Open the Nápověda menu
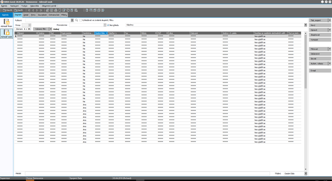Viewport: 332px width, 181px height. point(35,6)
